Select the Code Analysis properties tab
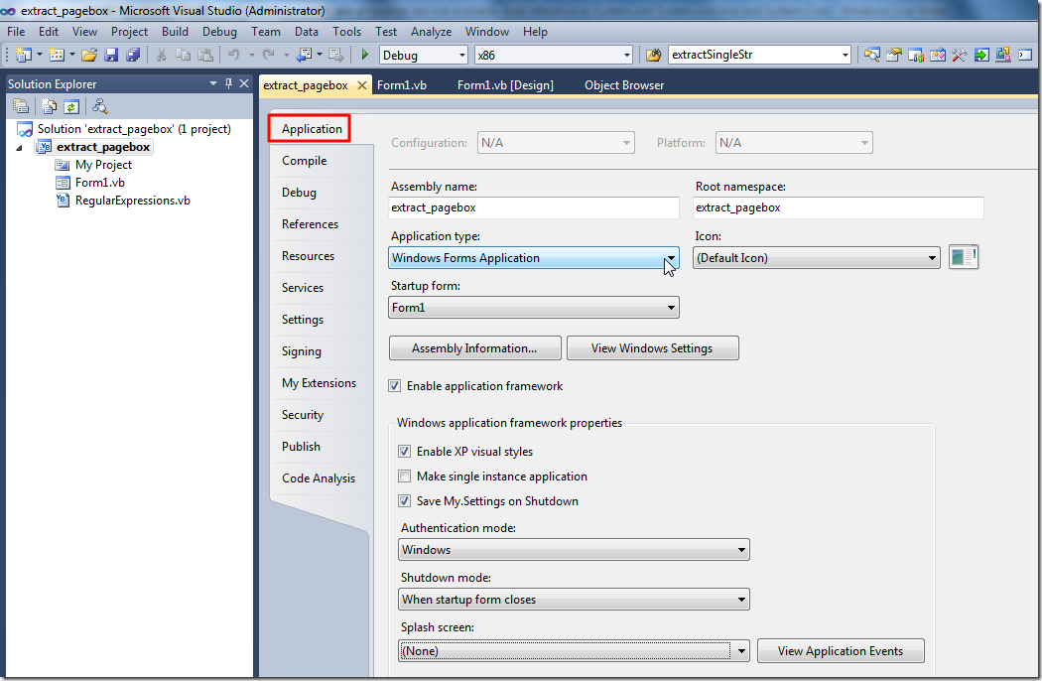 coord(319,478)
